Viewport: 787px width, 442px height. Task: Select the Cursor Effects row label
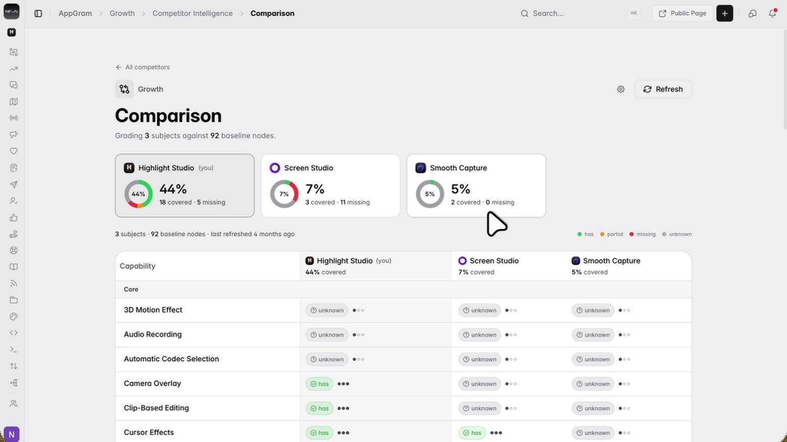click(149, 432)
